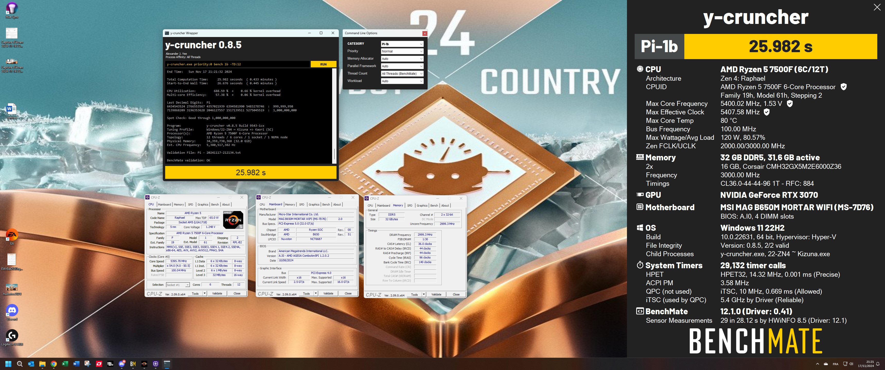The width and height of the screenshot is (885, 370).
Task: Open the Discord desktop shortcut
Action: [12, 312]
